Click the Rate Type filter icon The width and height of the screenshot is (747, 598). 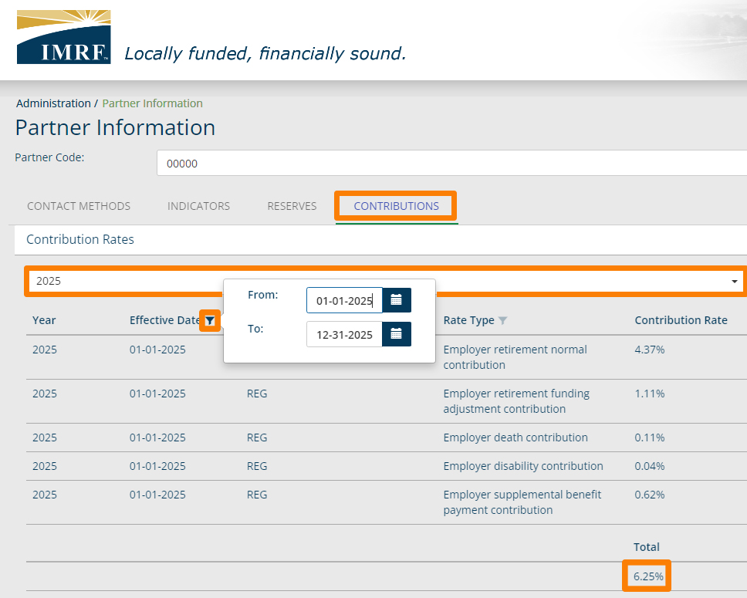click(503, 320)
